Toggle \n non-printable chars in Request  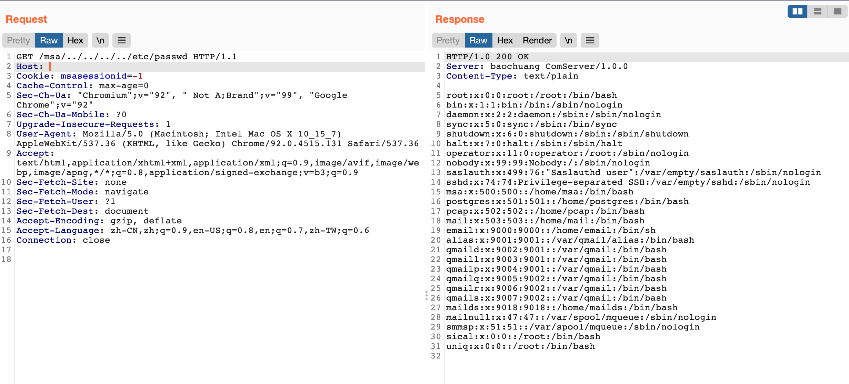click(x=100, y=40)
